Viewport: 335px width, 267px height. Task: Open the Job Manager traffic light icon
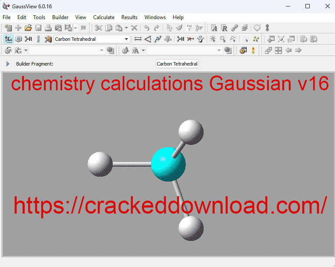[x=253, y=50]
